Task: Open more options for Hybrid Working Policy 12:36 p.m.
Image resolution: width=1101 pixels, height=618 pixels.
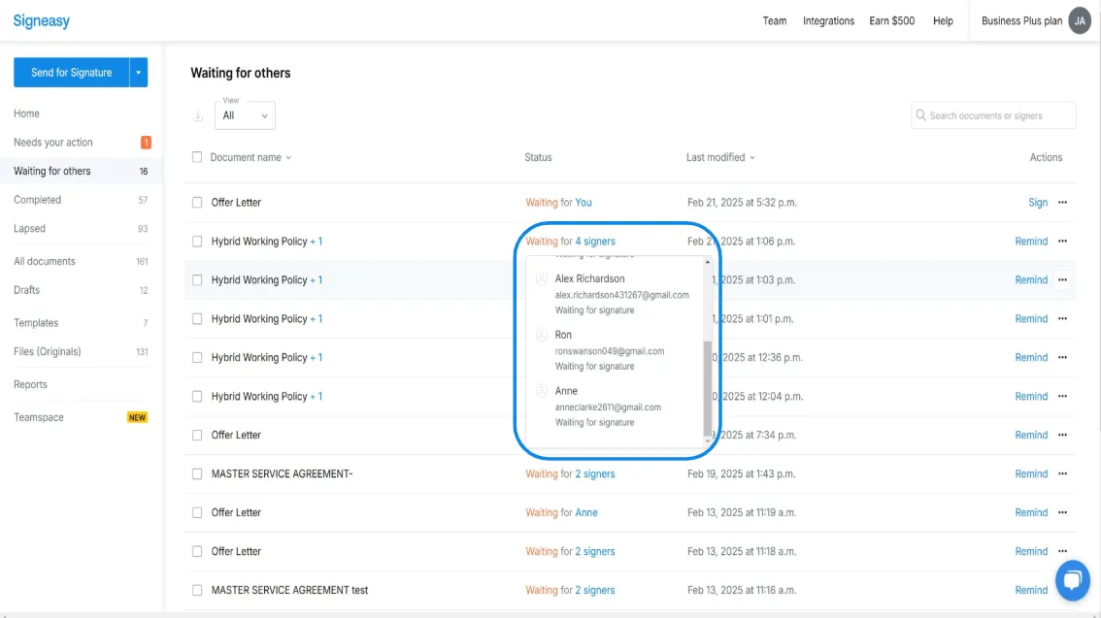Action: coord(1062,358)
